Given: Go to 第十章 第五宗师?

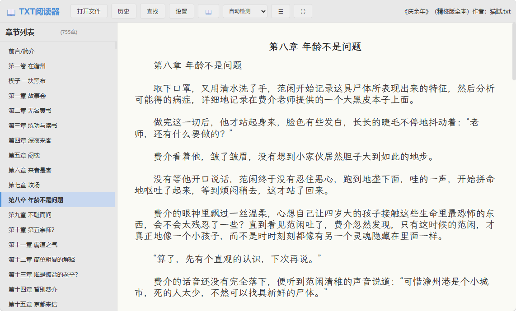Looking at the screenshot, I should pyautogui.click(x=57, y=230).
